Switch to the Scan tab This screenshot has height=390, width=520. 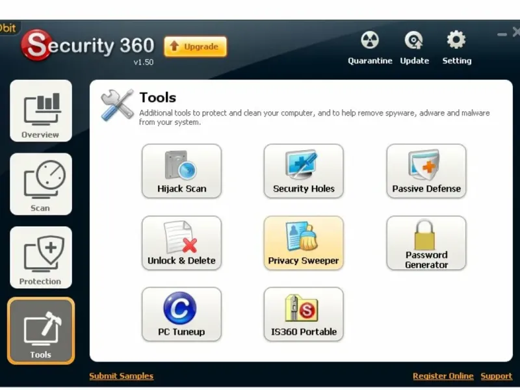(41, 184)
